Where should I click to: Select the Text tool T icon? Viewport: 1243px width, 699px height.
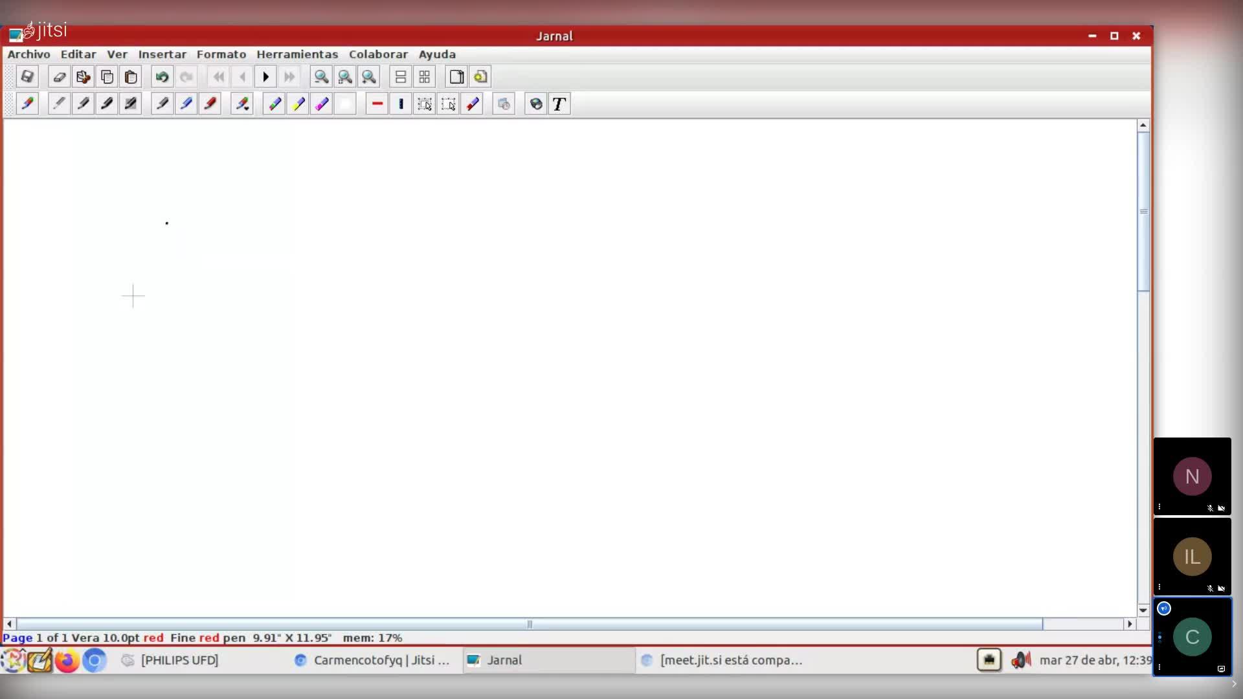(x=559, y=104)
